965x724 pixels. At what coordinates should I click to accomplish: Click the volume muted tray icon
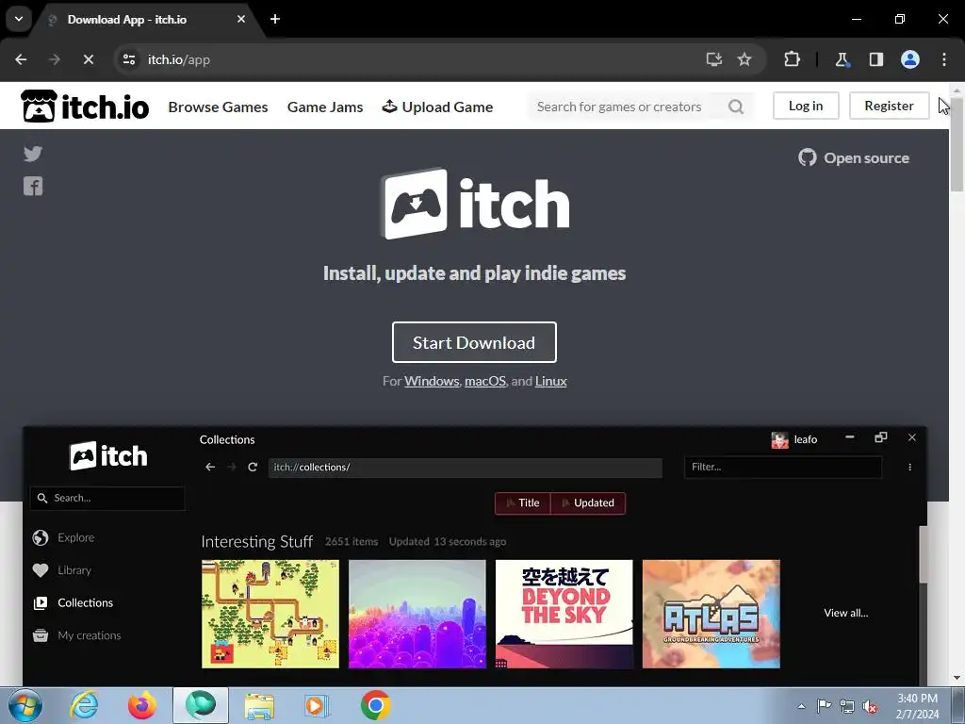(x=870, y=706)
